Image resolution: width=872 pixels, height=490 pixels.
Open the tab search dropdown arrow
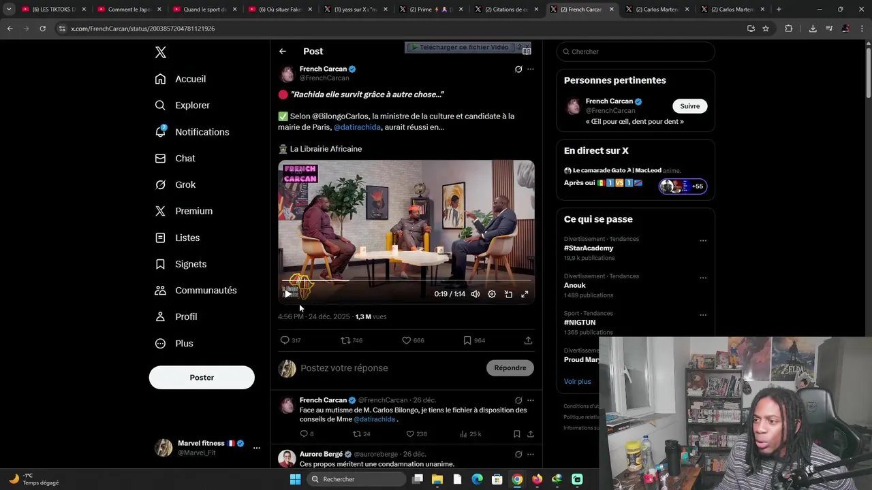(9, 10)
